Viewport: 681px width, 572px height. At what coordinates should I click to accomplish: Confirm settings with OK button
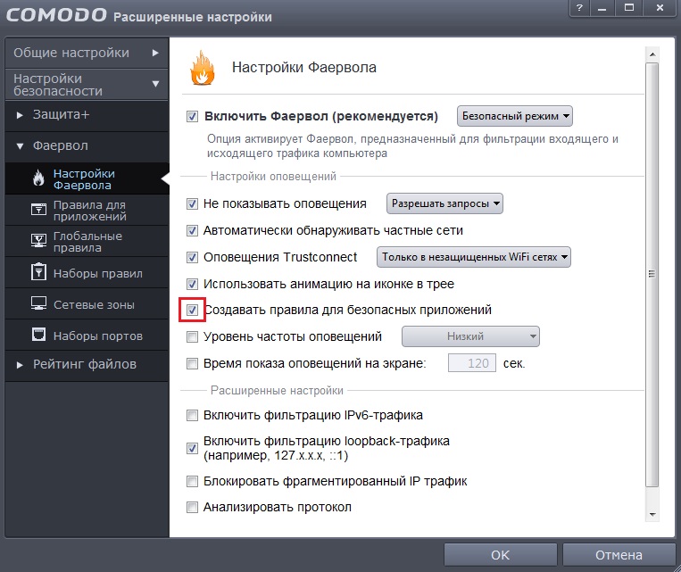(501, 555)
